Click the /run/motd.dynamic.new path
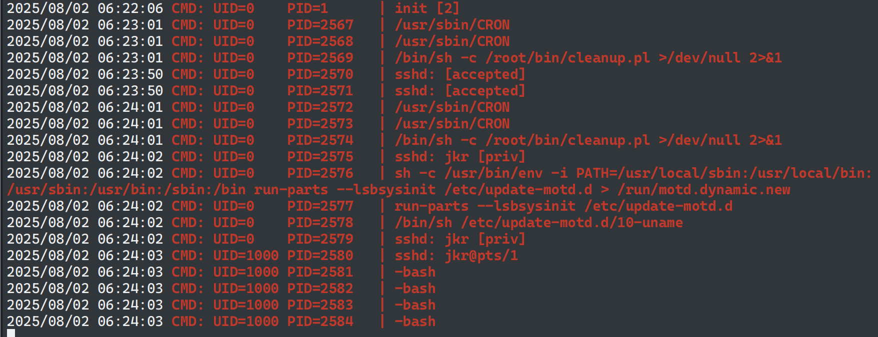This screenshot has width=878, height=337. point(703,190)
